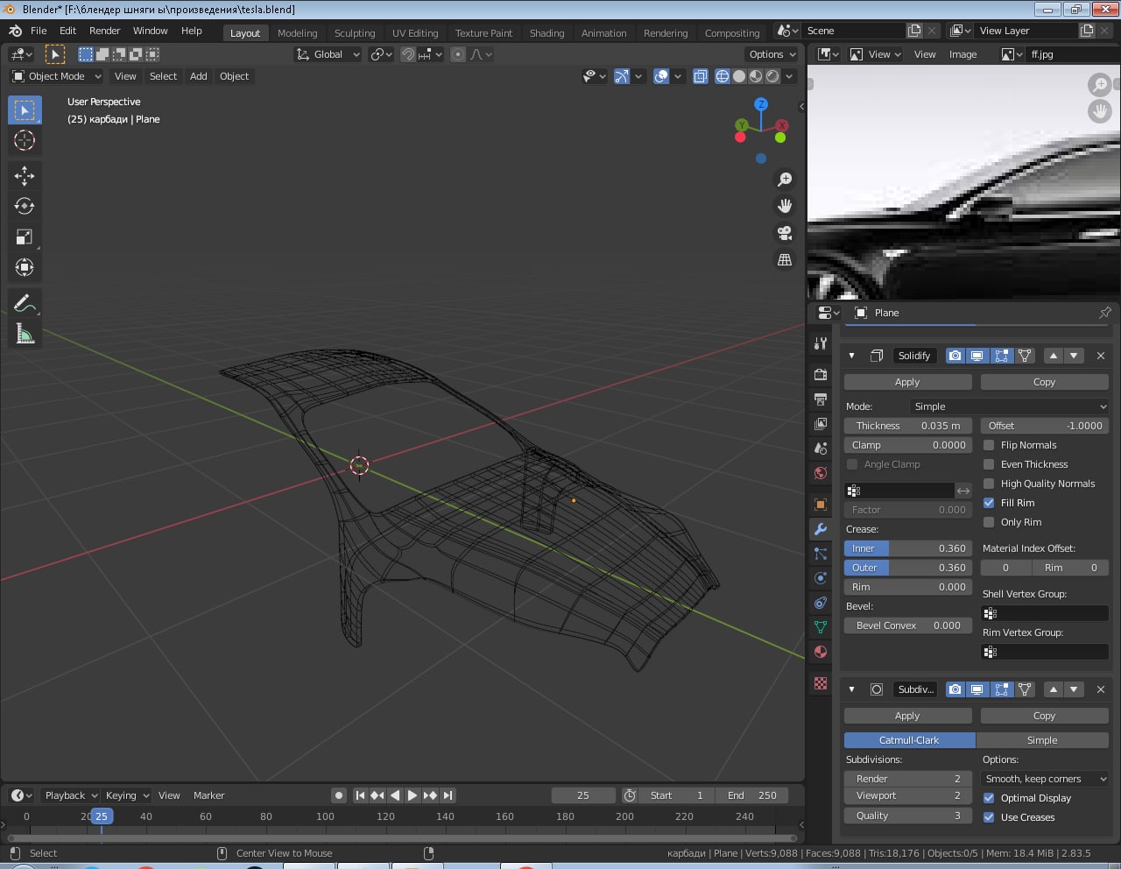Viewport: 1121px width, 869px height.
Task: Open the Tool properties tab
Action: (x=821, y=343)
